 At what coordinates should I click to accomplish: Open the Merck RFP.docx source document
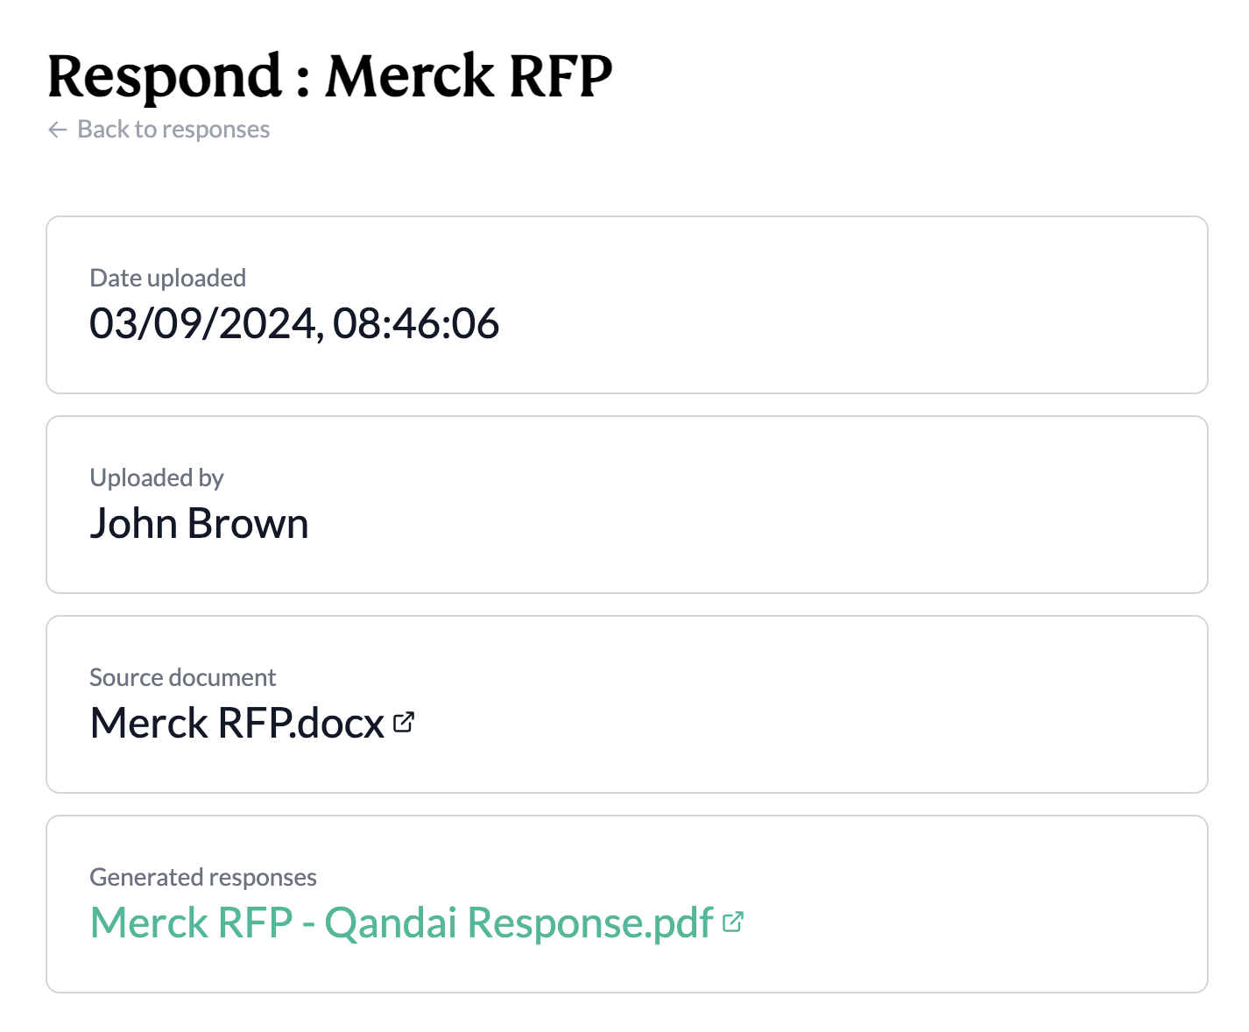237,724
